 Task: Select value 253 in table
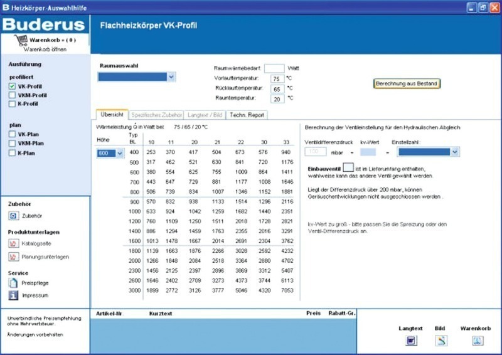151,152
